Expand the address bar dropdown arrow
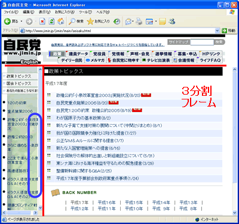 [x=217, y=31]
